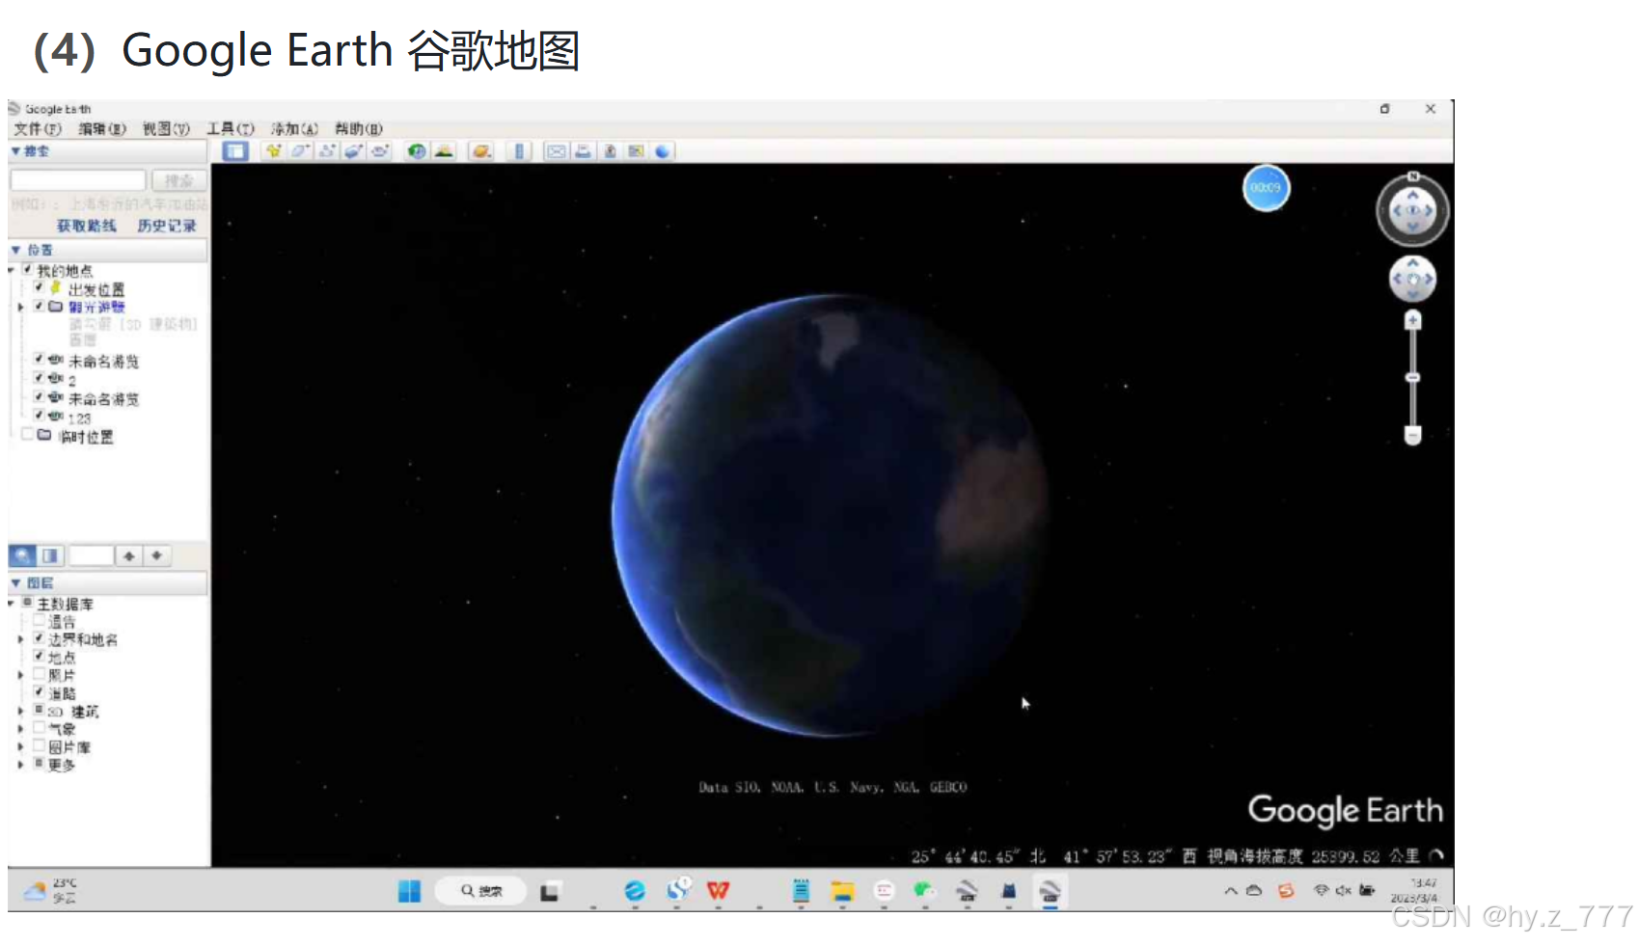1638x945 pixels.
Task: Switch planets using the Saturn icon
Action: pyautogui.click(x=481, y=151)
